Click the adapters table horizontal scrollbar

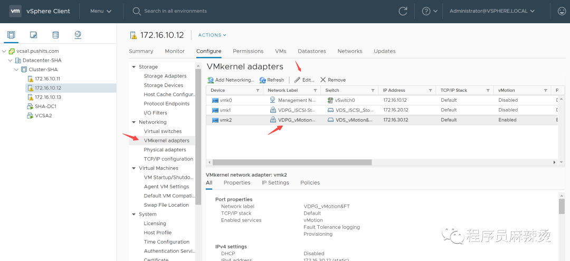292,162
